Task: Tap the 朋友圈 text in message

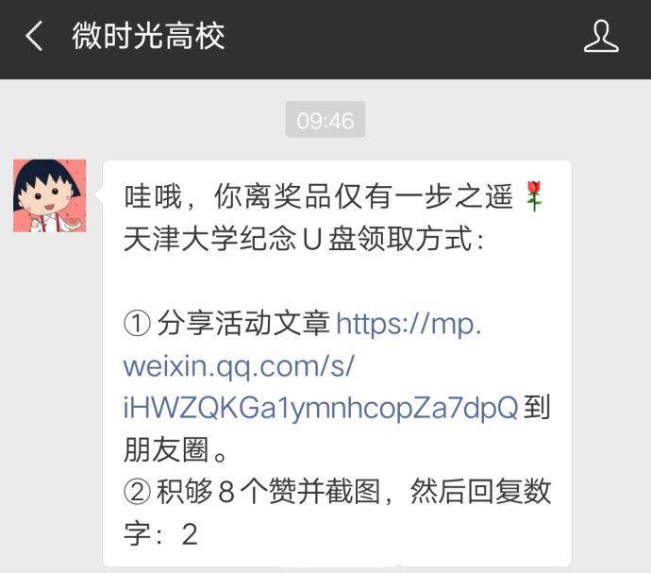Action: [x=166, y=449]
